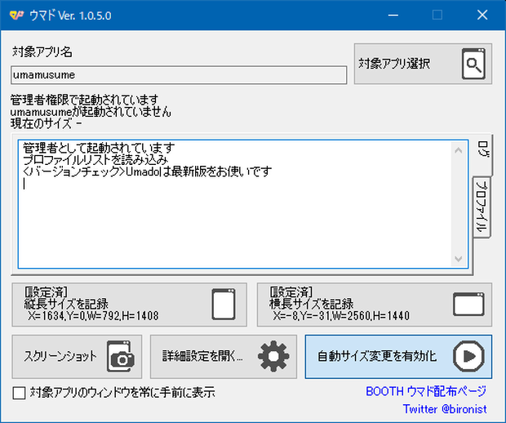Click the log line プロファイルリストを読み込み
This screenshot has height=423, width=506.
coord(95,160)
